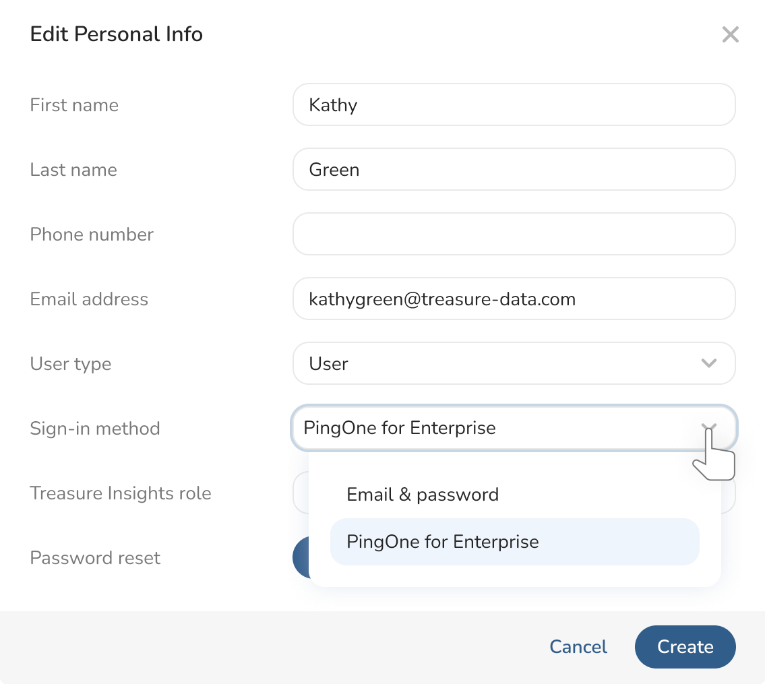
Task: Click the "Treasure Insights role" label
Action: tap(121, 493)
